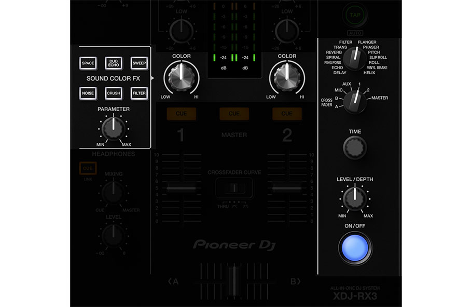This screenshot has height=307, width=472.
Task: Click the SLIP ROLL effect label
Action: 378,57
